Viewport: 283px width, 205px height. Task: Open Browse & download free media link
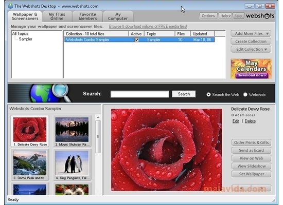coord(148,27)
